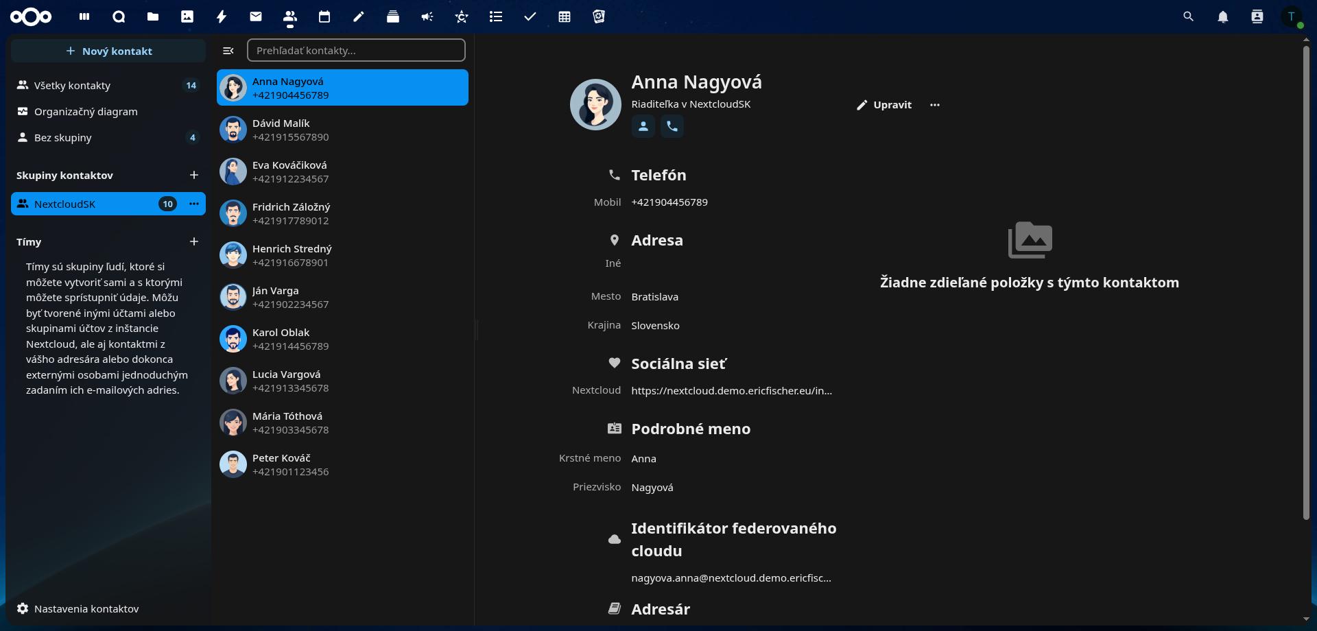The width and height of the screenshot is (1317, 631).
Task: Add a new team with the plus control
Action: [194, 241]
